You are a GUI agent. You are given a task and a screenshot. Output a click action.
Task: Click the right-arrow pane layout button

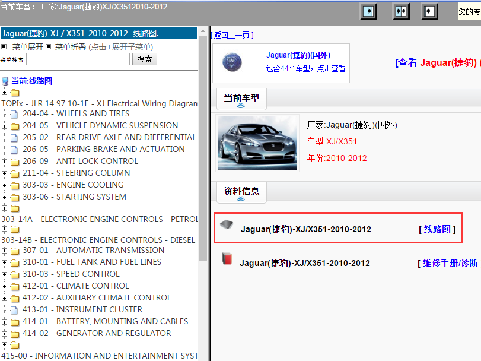pos(368,11)
